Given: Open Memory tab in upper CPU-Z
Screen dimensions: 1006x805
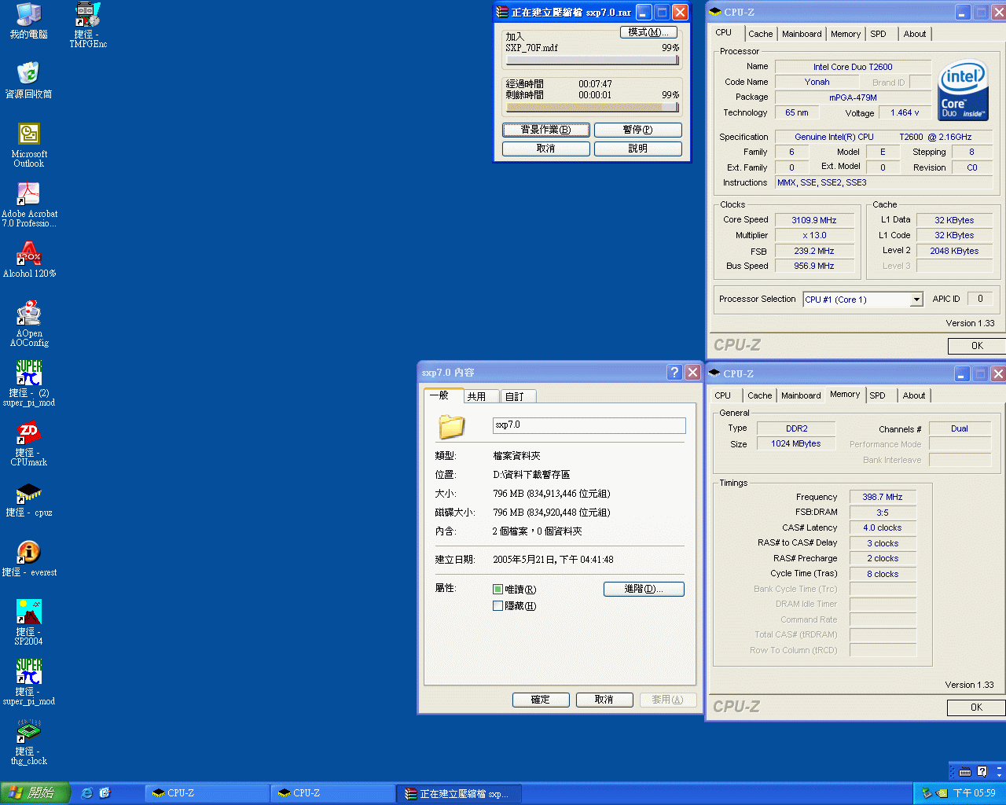Looking at the screenshot, I should 846,34.
